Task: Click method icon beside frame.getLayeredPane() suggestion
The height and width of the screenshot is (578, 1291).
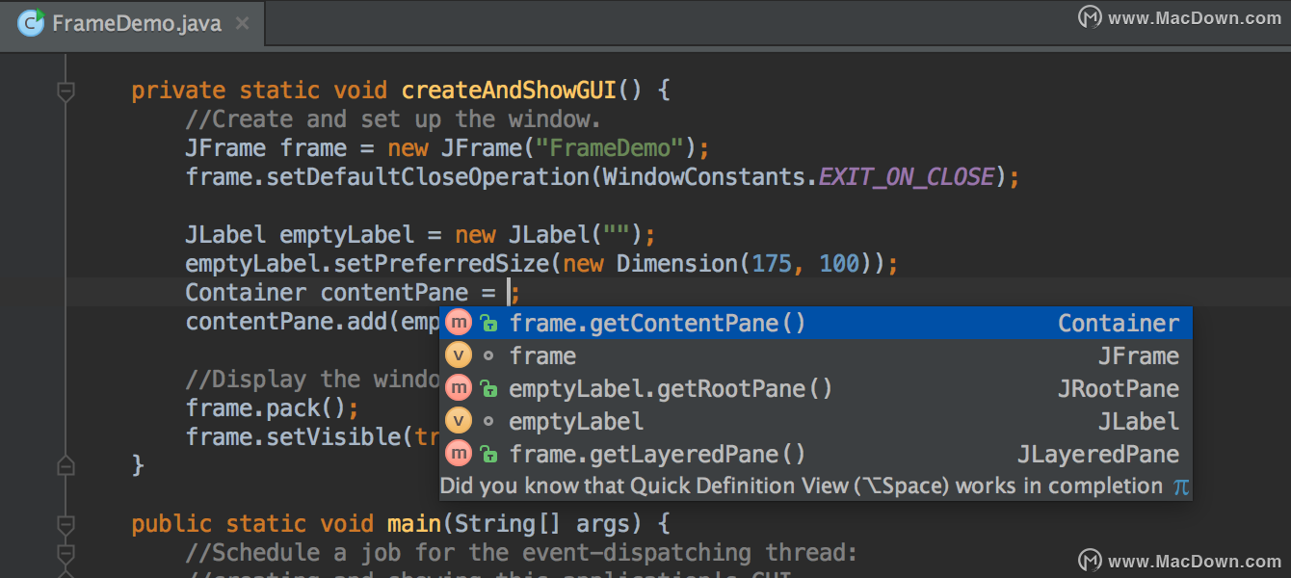Action: (x=459, y=453)
